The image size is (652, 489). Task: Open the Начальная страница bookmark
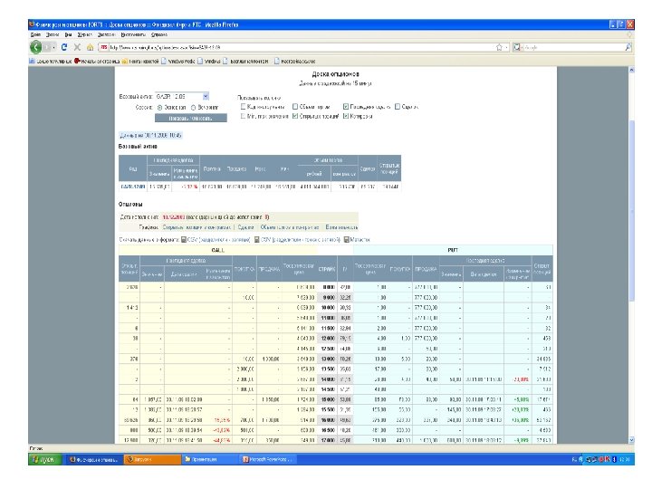97,62
